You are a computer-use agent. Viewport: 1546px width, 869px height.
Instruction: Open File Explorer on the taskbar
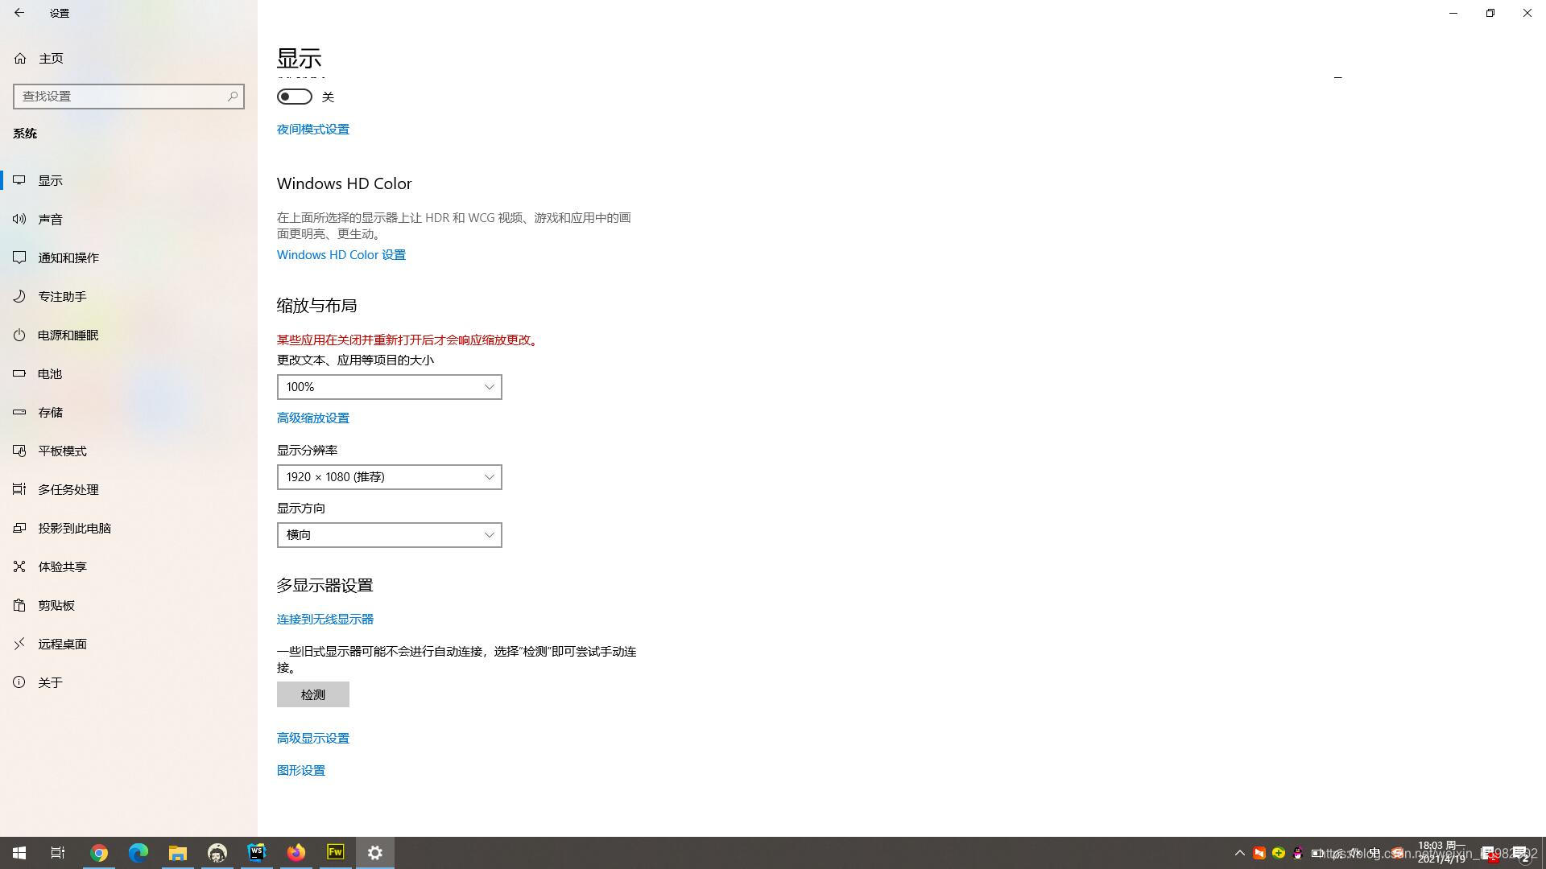178,853
